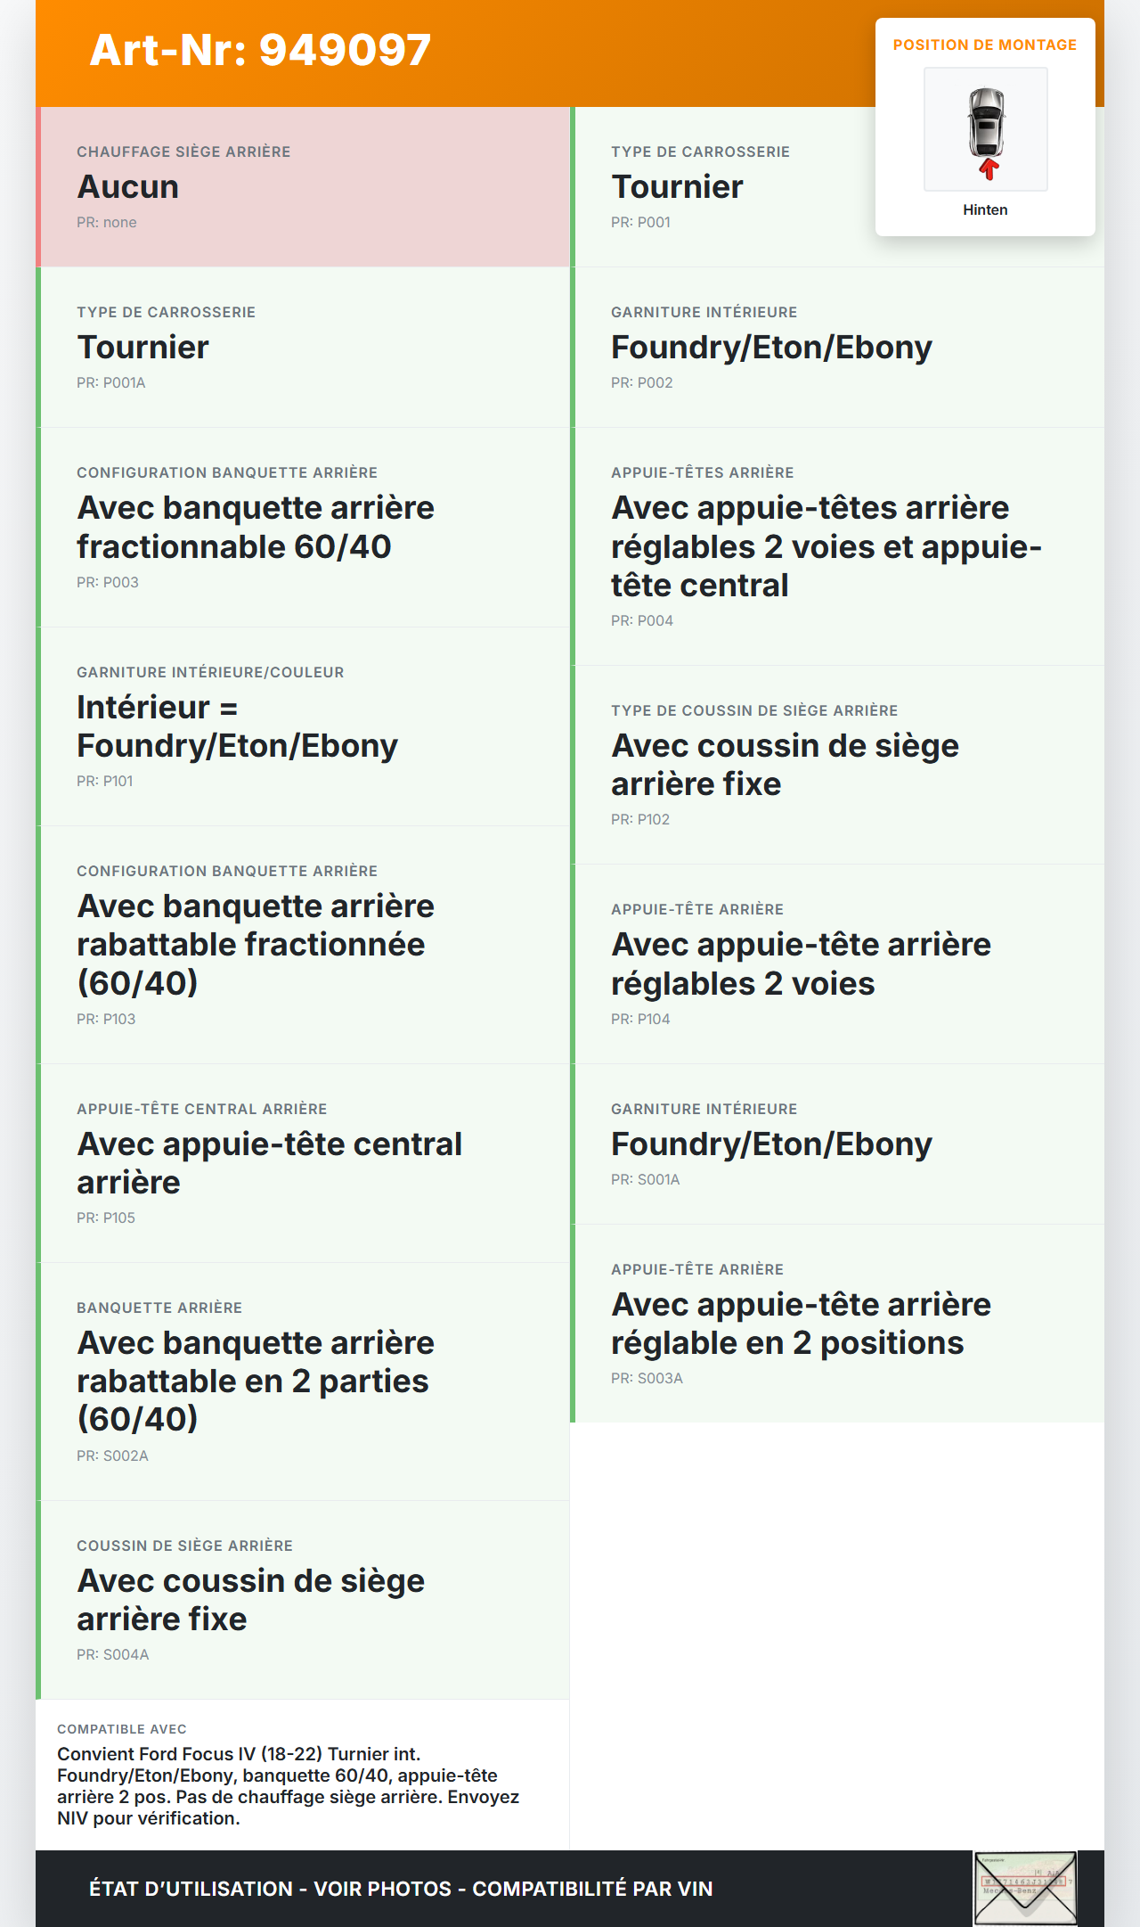Click the Compatible avec description text

pos(288,1785)
